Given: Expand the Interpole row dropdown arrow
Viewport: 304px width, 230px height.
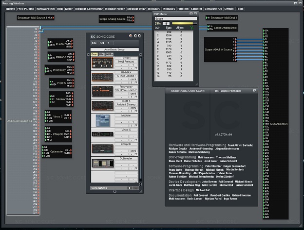Looking at the screenshot, I should pos(136,154).
